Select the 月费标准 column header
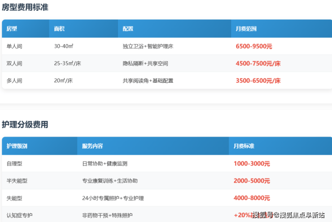Screen dimensions: 332x222 coord(244,146)
